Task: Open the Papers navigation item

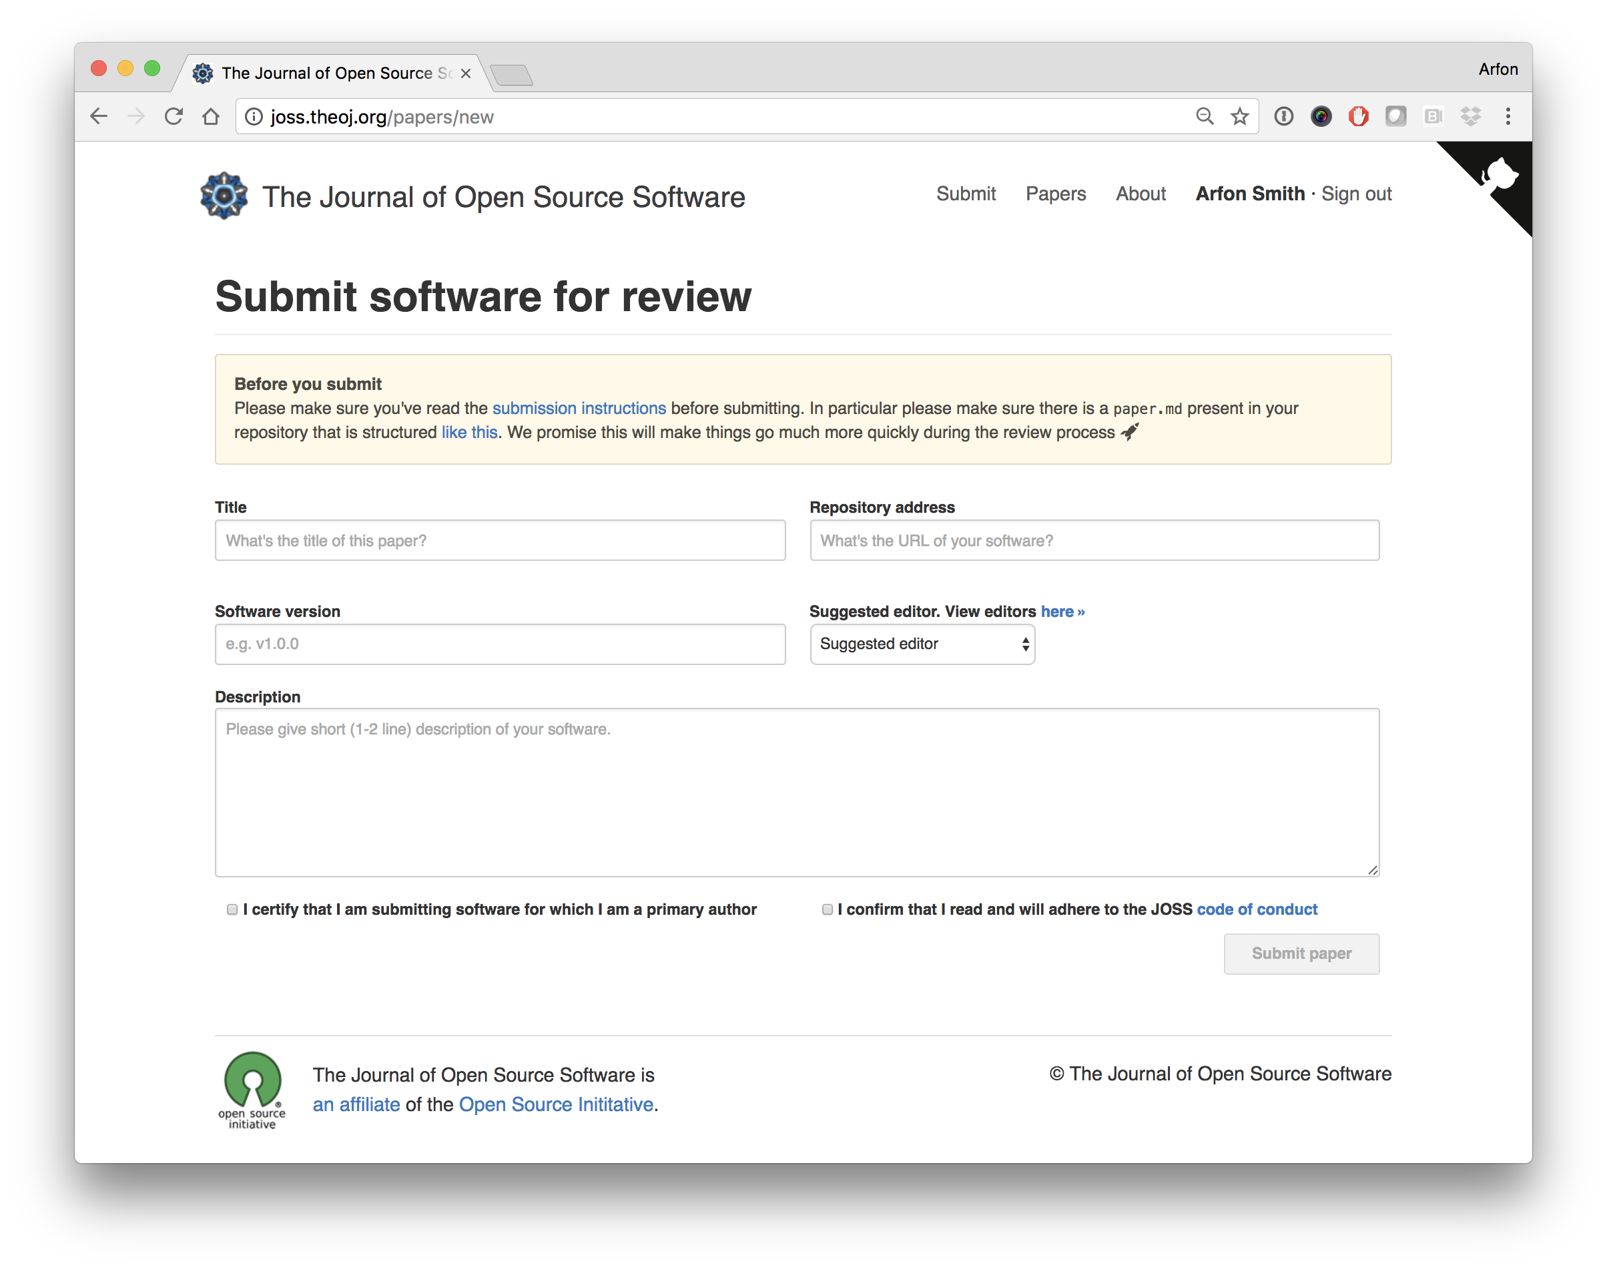Action: tap(1055, 194)
